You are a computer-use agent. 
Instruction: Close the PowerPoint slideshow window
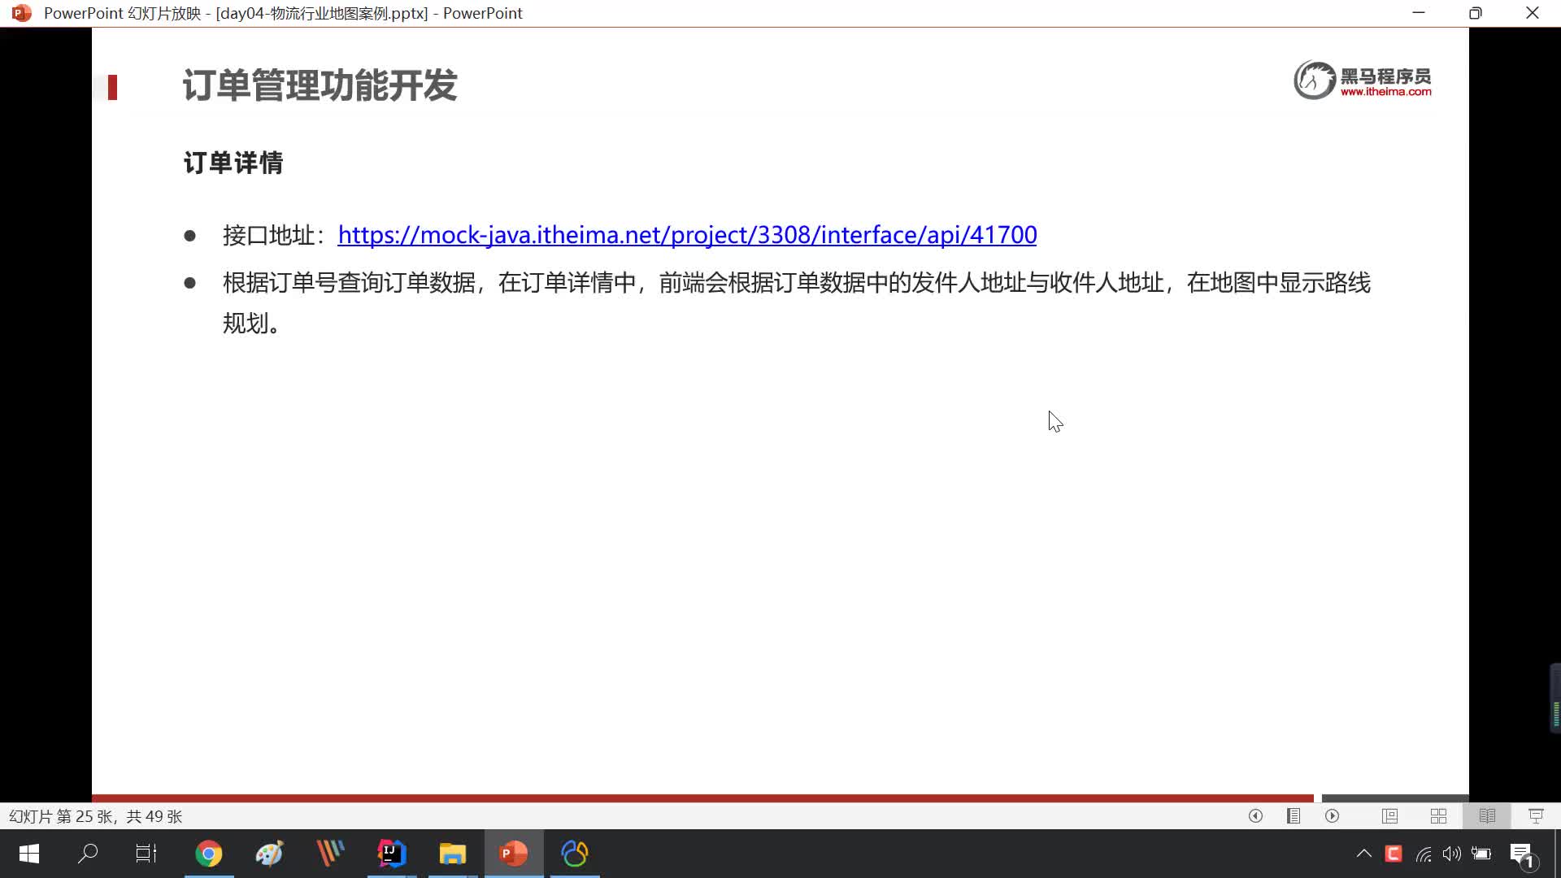coord(1533,13)
